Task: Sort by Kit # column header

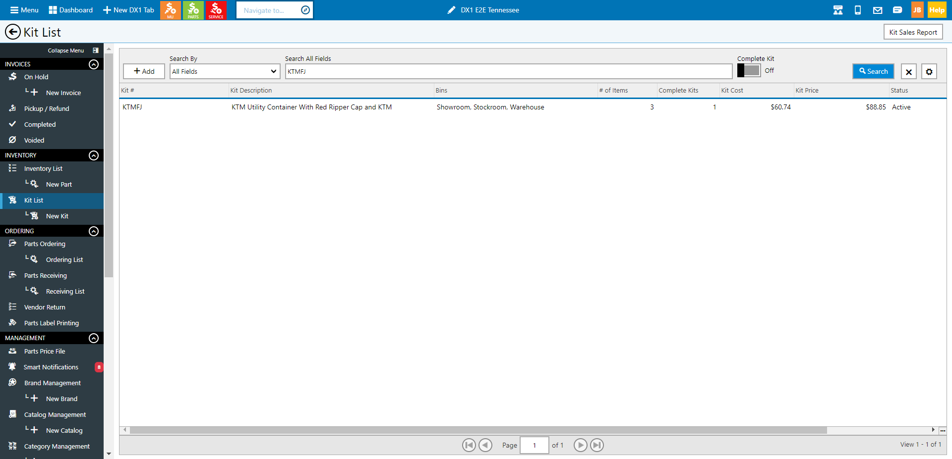Action: 174,90
